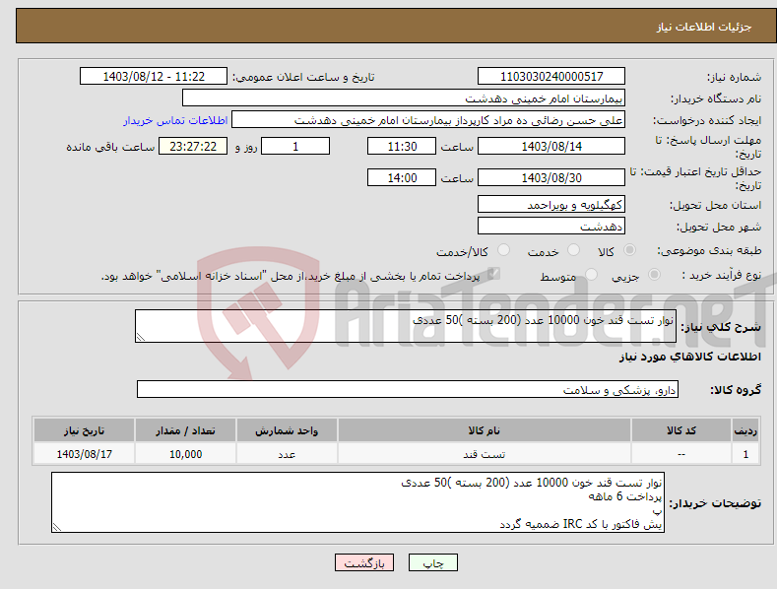Click the unit cell عدد
777x589 pixels.
pyautogui.click(x=287, y=454)
